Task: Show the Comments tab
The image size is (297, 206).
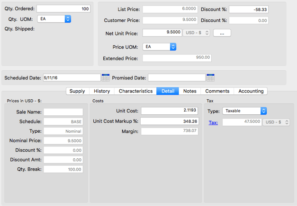Action: (217, 91)
